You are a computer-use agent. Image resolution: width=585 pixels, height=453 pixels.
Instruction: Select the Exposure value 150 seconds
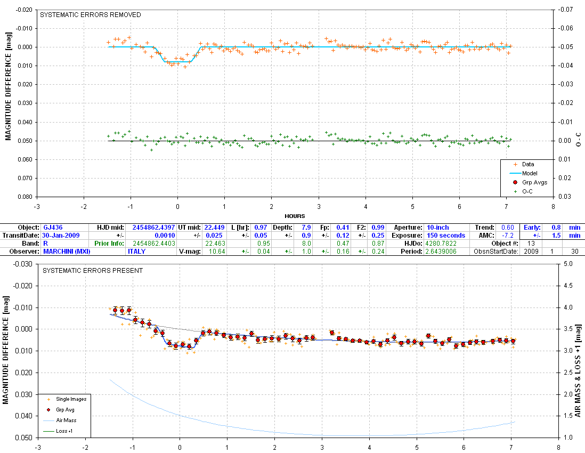pyautogui.click(x=446, y=236)
